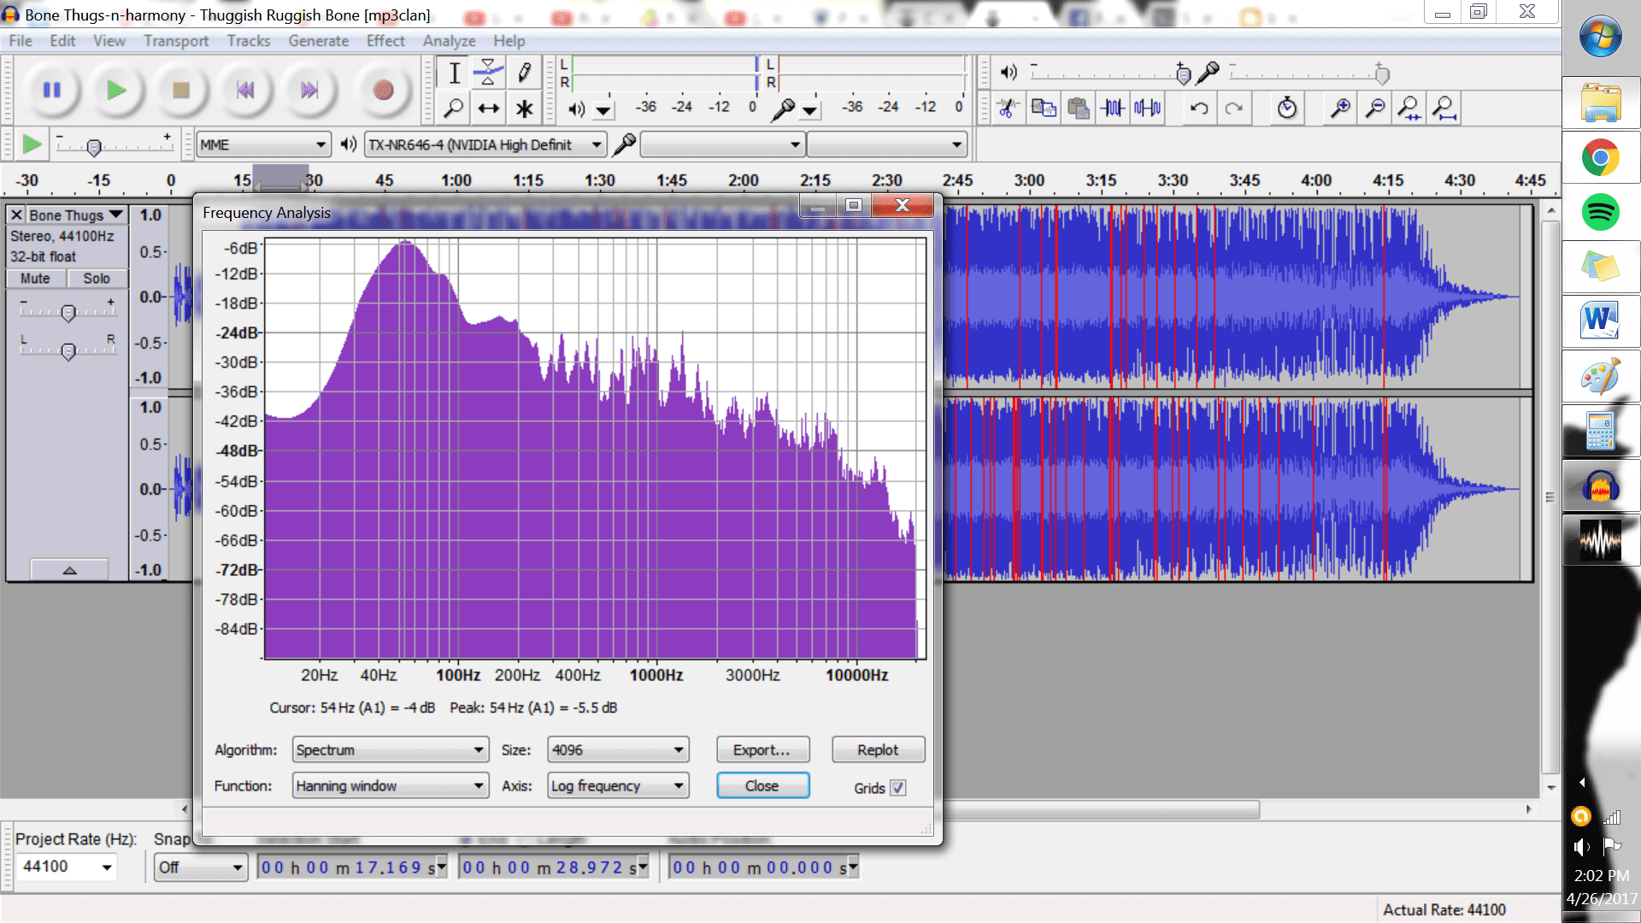Viewport: 1641px width, 923px height.
Task: Open Google Chrome from the taskbar
Action: (x=1600, y=158)
